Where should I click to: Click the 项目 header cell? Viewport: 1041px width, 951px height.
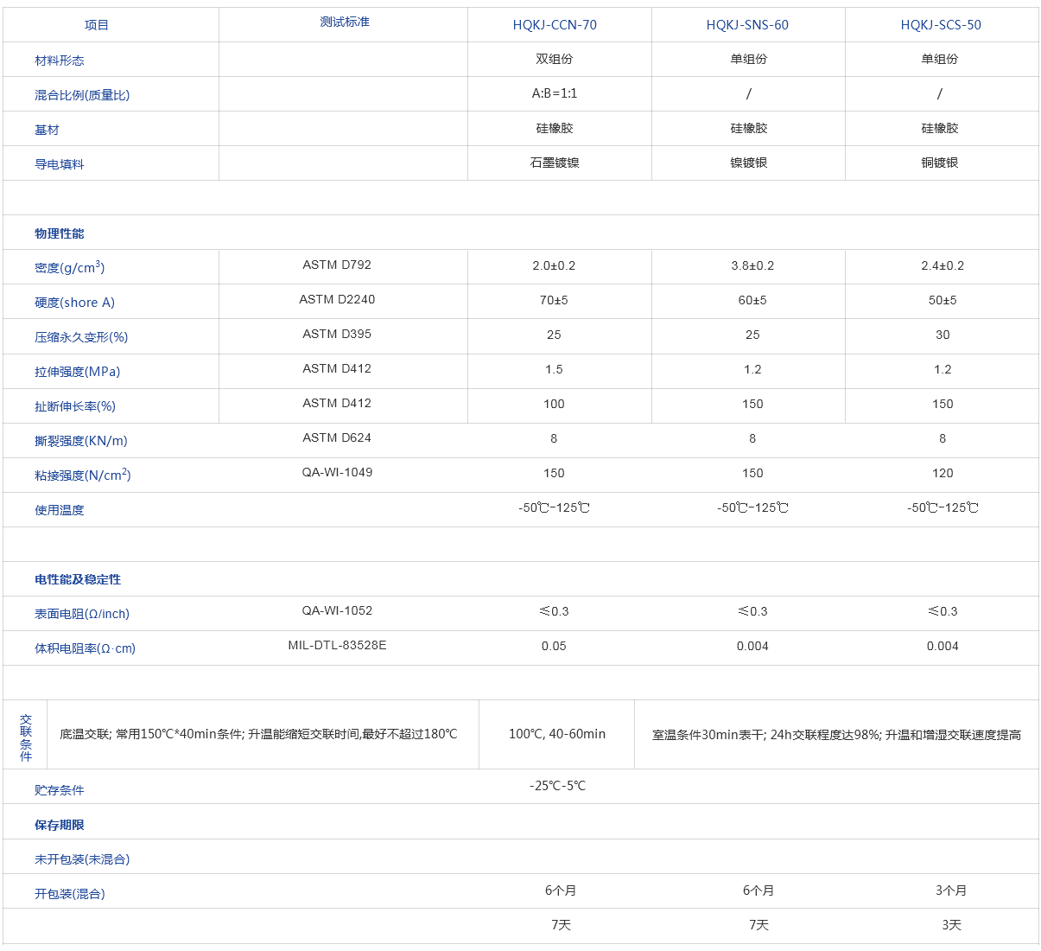point(97,25)
